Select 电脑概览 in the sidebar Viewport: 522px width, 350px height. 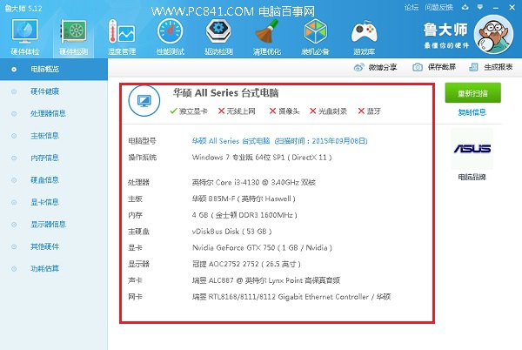coord(54,70)
